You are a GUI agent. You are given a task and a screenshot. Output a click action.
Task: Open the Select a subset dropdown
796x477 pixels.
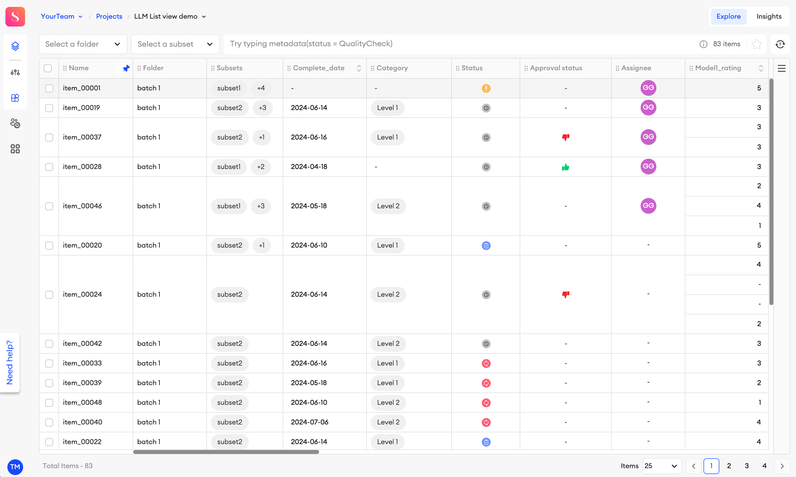tap(176, 44)
